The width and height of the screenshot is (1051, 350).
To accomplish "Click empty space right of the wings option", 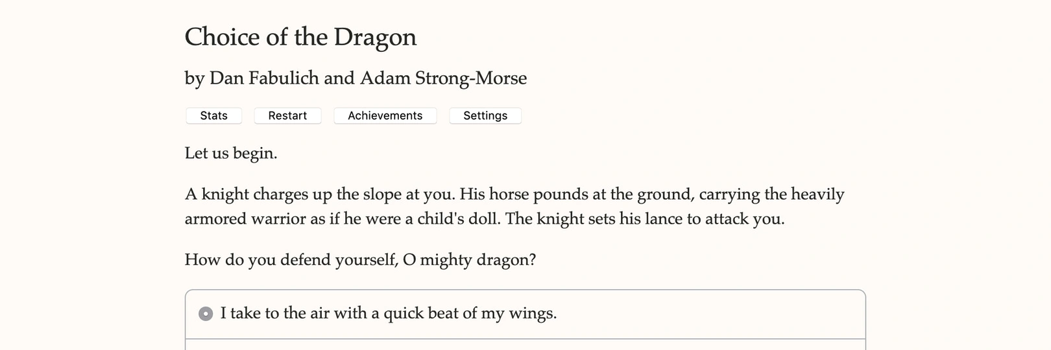I will click(x=714, y=314).
